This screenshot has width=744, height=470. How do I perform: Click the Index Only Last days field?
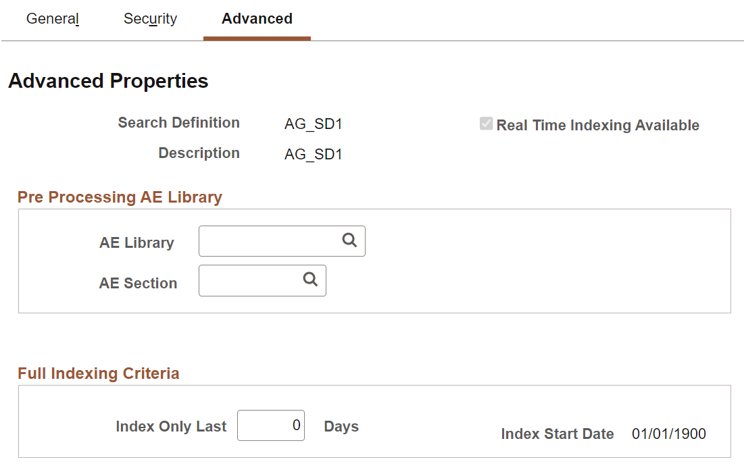[x=271, y=425]
